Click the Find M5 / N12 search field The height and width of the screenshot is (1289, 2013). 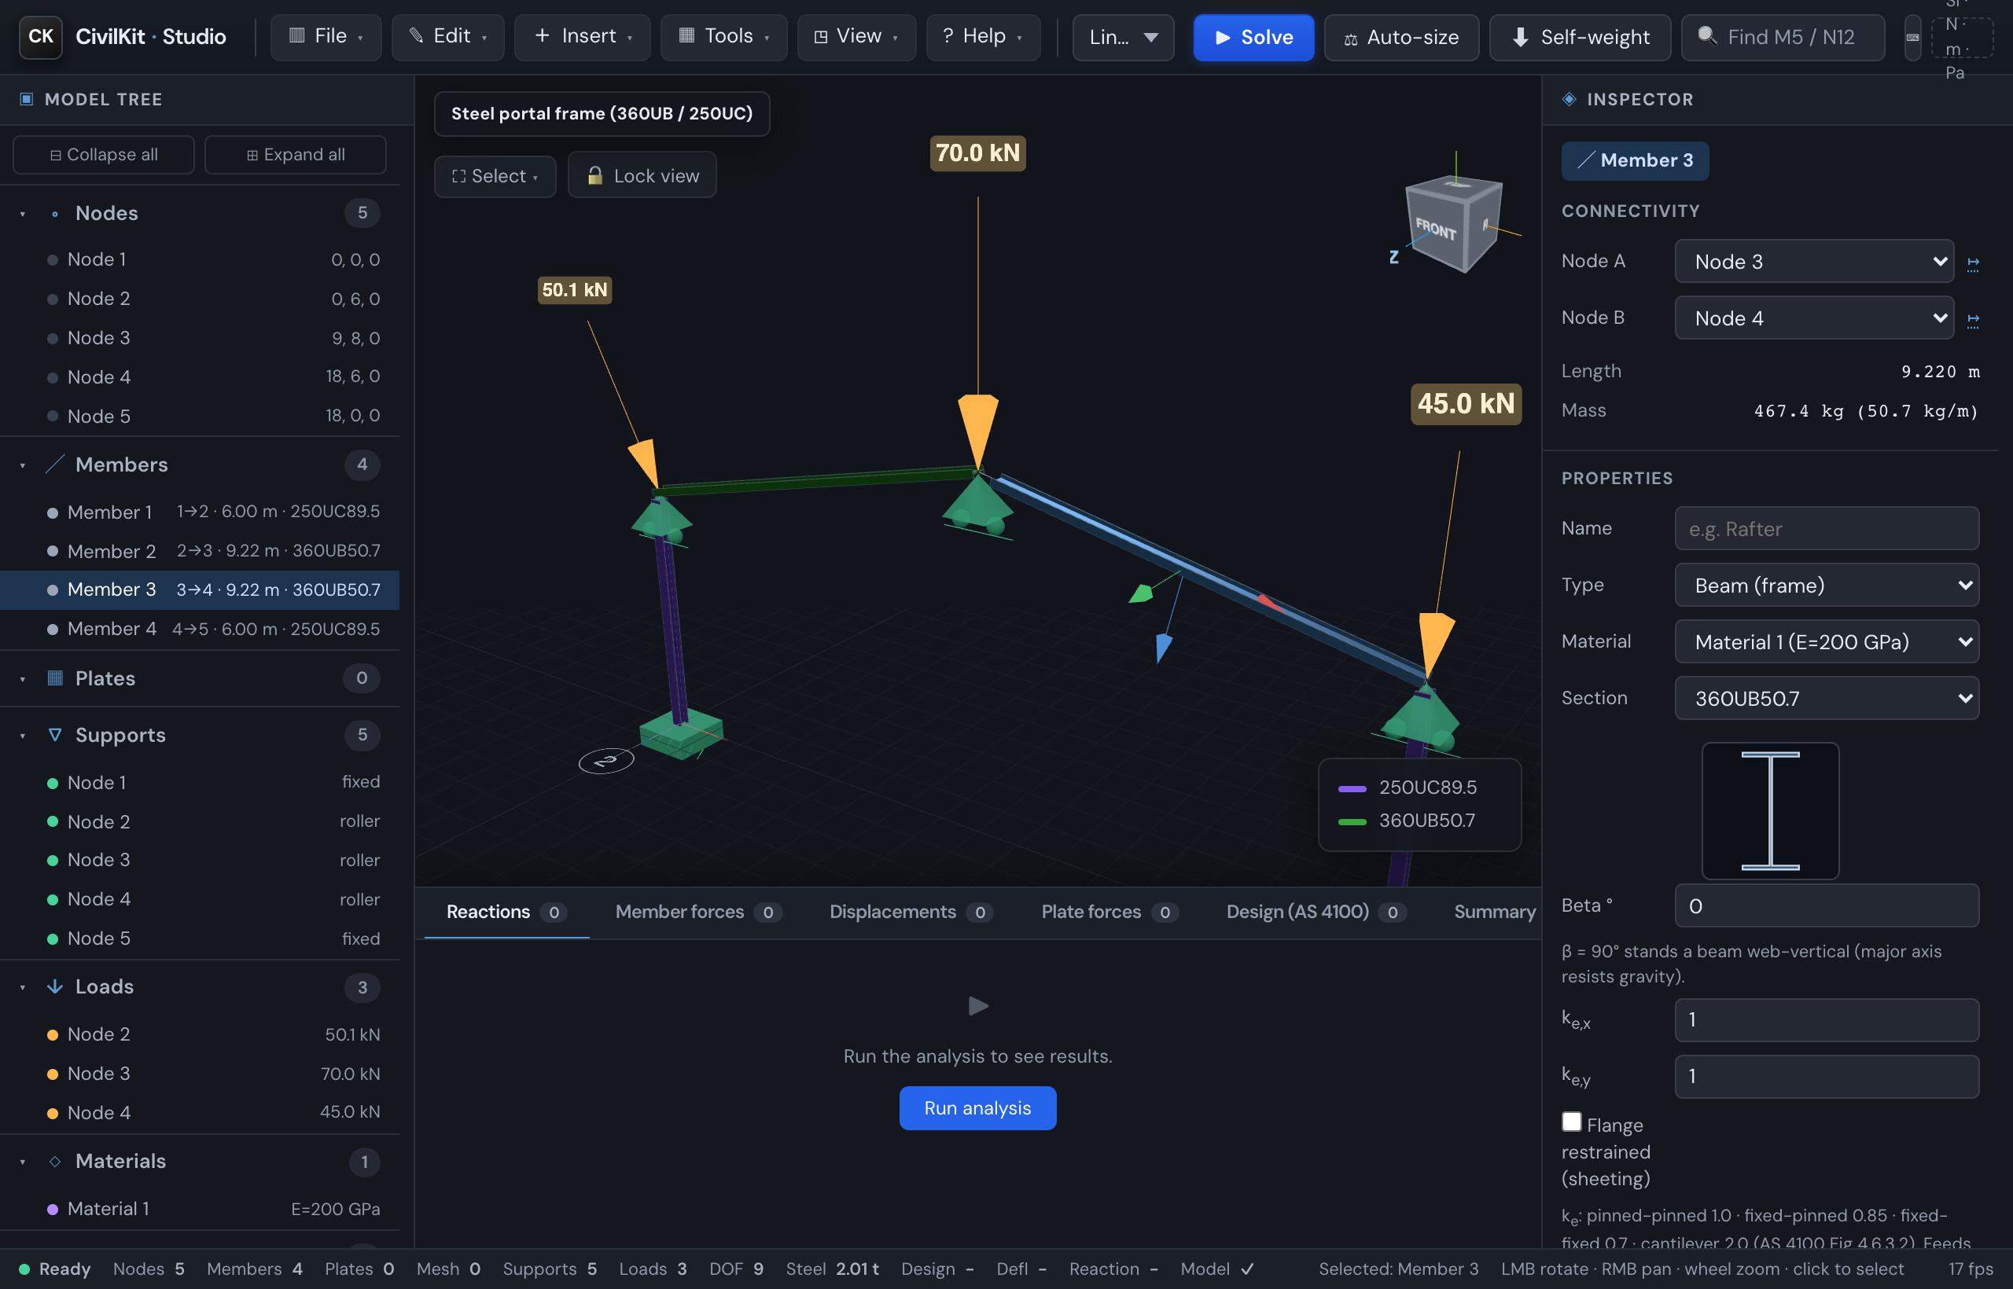point(1783,38)
